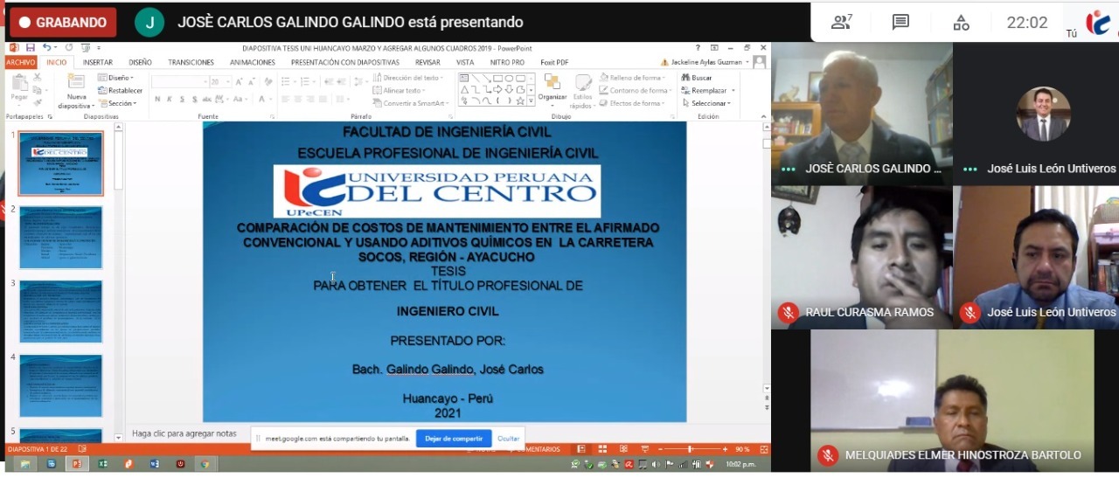Click the notes field 'Haga clic para agregar notas'
1119x478 pixels.
click(184, 433)
